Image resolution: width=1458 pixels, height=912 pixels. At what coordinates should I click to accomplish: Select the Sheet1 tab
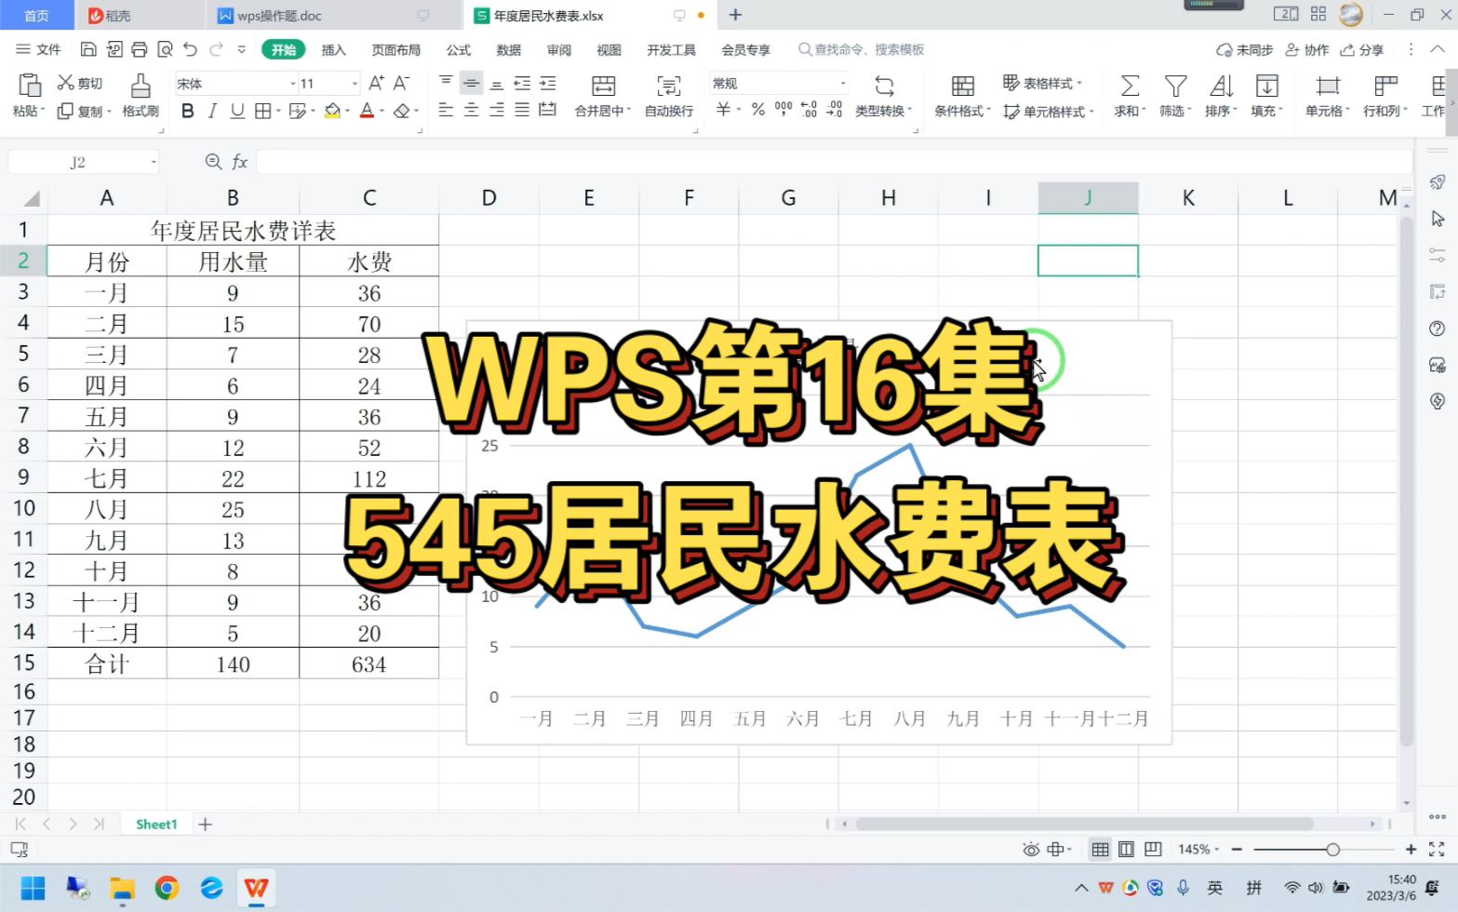pos(156,825)
